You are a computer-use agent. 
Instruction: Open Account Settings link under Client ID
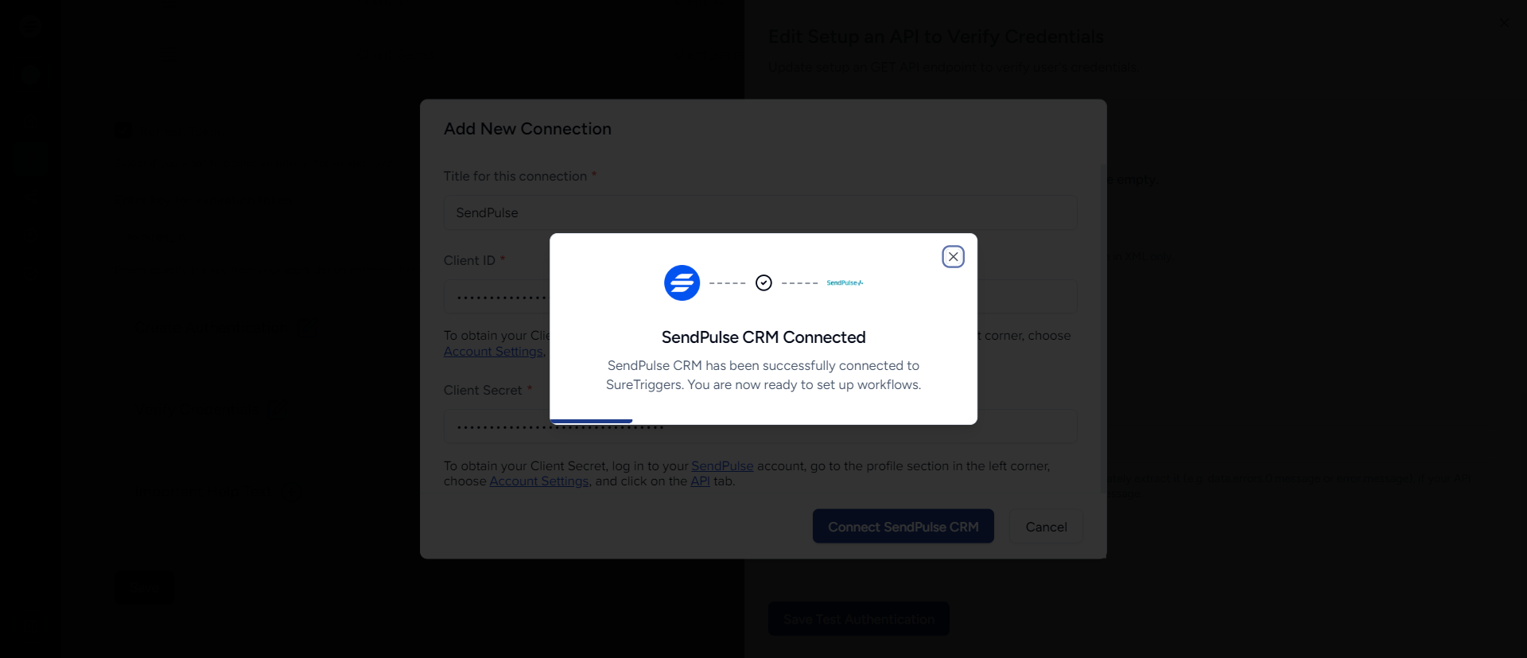(493, 352)
